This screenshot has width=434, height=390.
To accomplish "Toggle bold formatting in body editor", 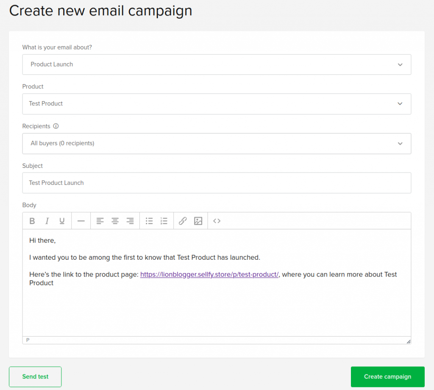I will click(x=32, y=221).
